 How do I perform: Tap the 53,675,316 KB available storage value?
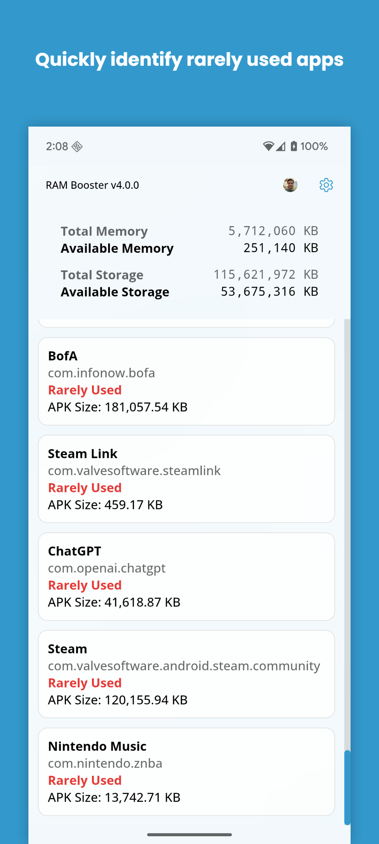(270, 291)
